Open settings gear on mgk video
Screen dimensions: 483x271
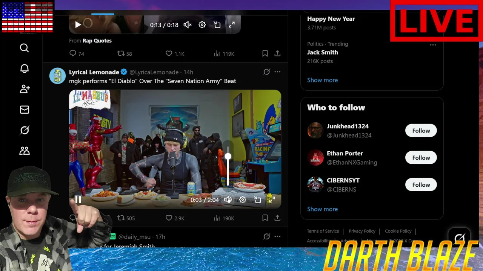click(243, 200)
